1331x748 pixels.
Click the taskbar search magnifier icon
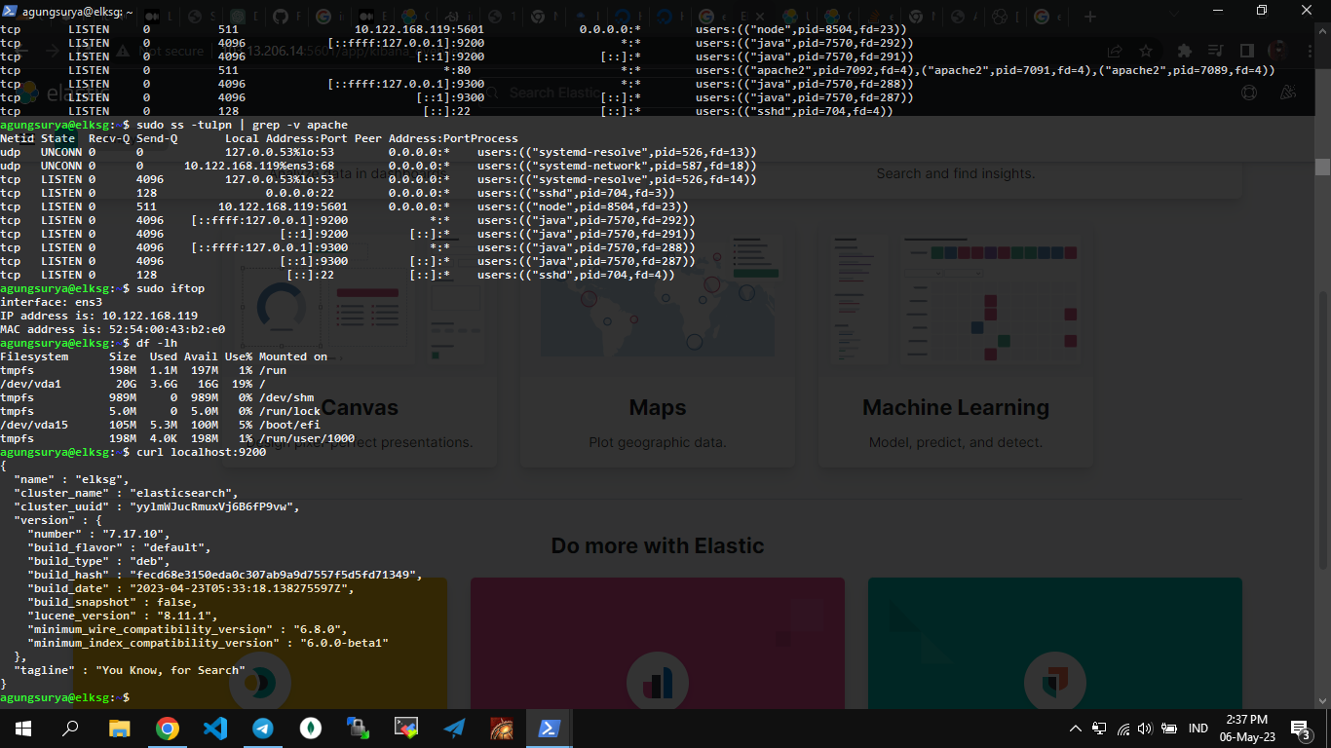tap(70, 728)
